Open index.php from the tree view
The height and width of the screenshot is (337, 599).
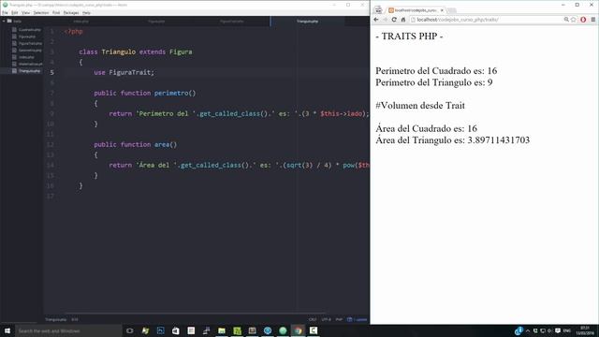pyautogui.click(x=26, y=57)
